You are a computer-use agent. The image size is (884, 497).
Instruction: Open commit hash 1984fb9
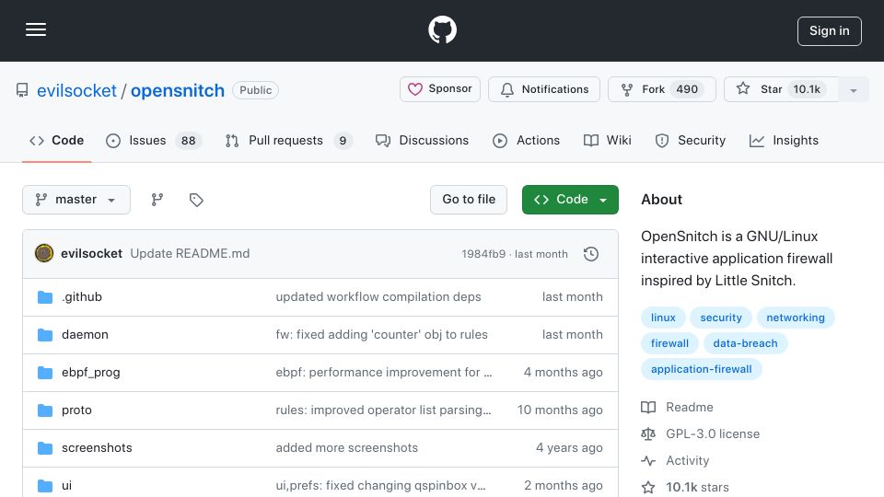pyautogui.click(x=483, y=254)
